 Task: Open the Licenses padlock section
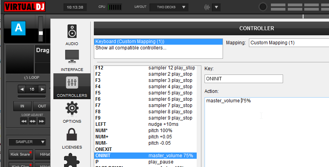pyautogui.click(x=72, y=138)
